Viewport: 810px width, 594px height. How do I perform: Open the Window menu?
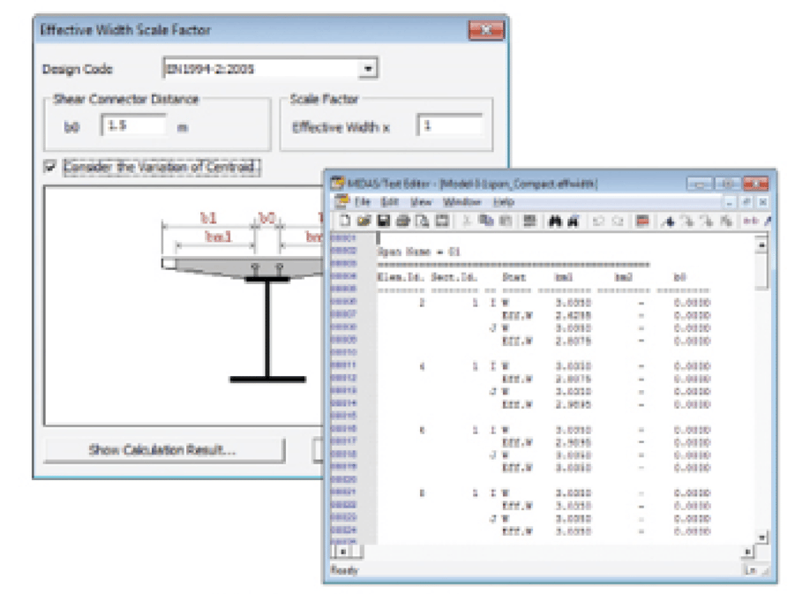pos(461,202)
